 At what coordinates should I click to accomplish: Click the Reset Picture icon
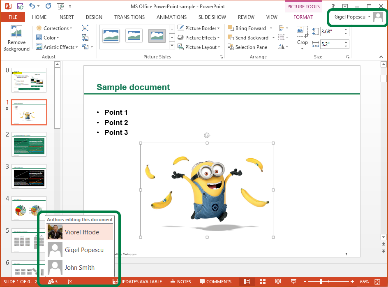point(85,47)
